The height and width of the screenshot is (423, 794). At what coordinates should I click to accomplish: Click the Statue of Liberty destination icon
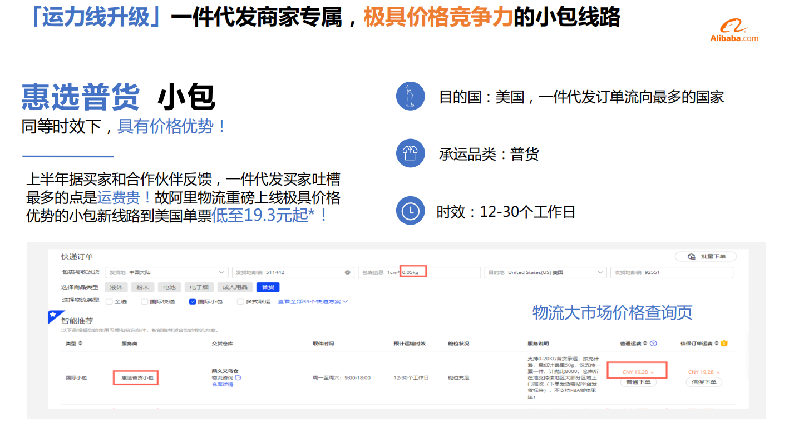tap(410, 96)
